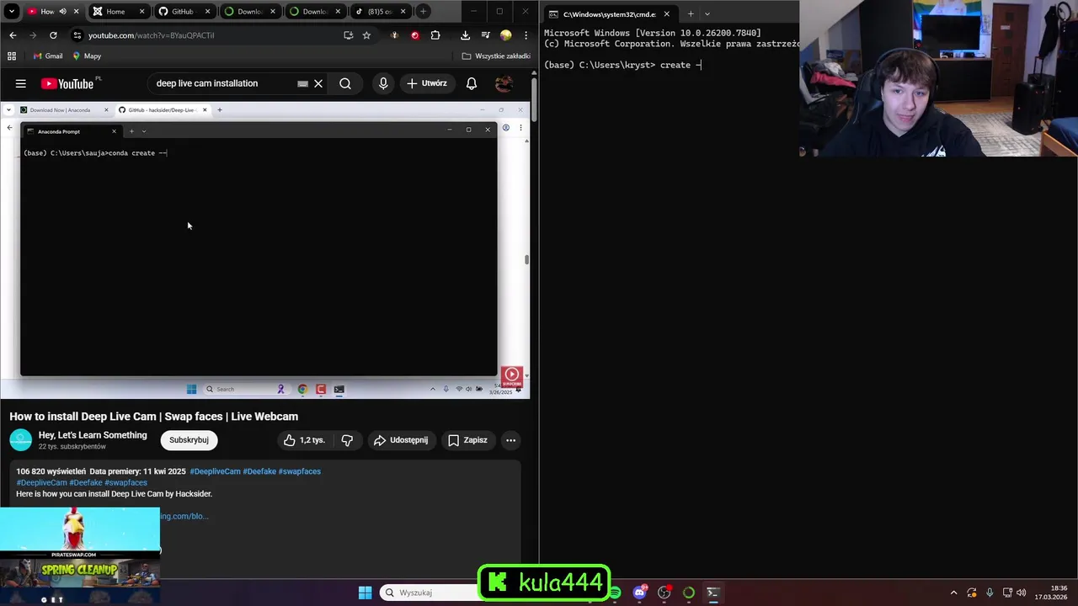Close the Home browser tab
This screenshot has height=606, width=1078.
point(141,12)
